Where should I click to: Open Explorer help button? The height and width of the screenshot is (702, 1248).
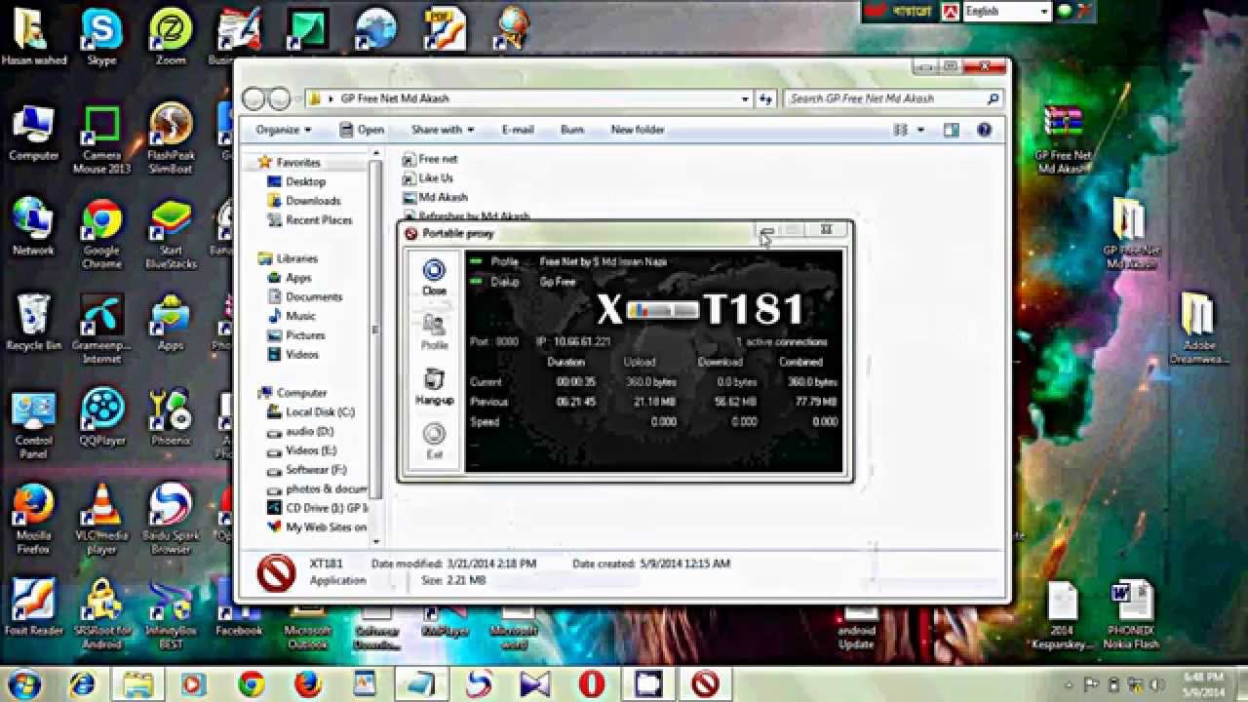point(984,130)
